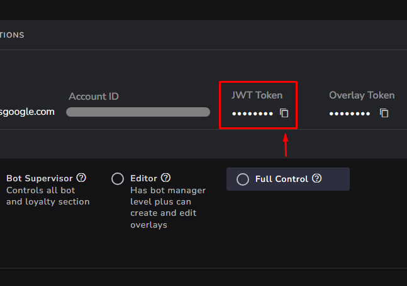
Task: Select the Full Control radio button
Action: click(x=243, y=179)
